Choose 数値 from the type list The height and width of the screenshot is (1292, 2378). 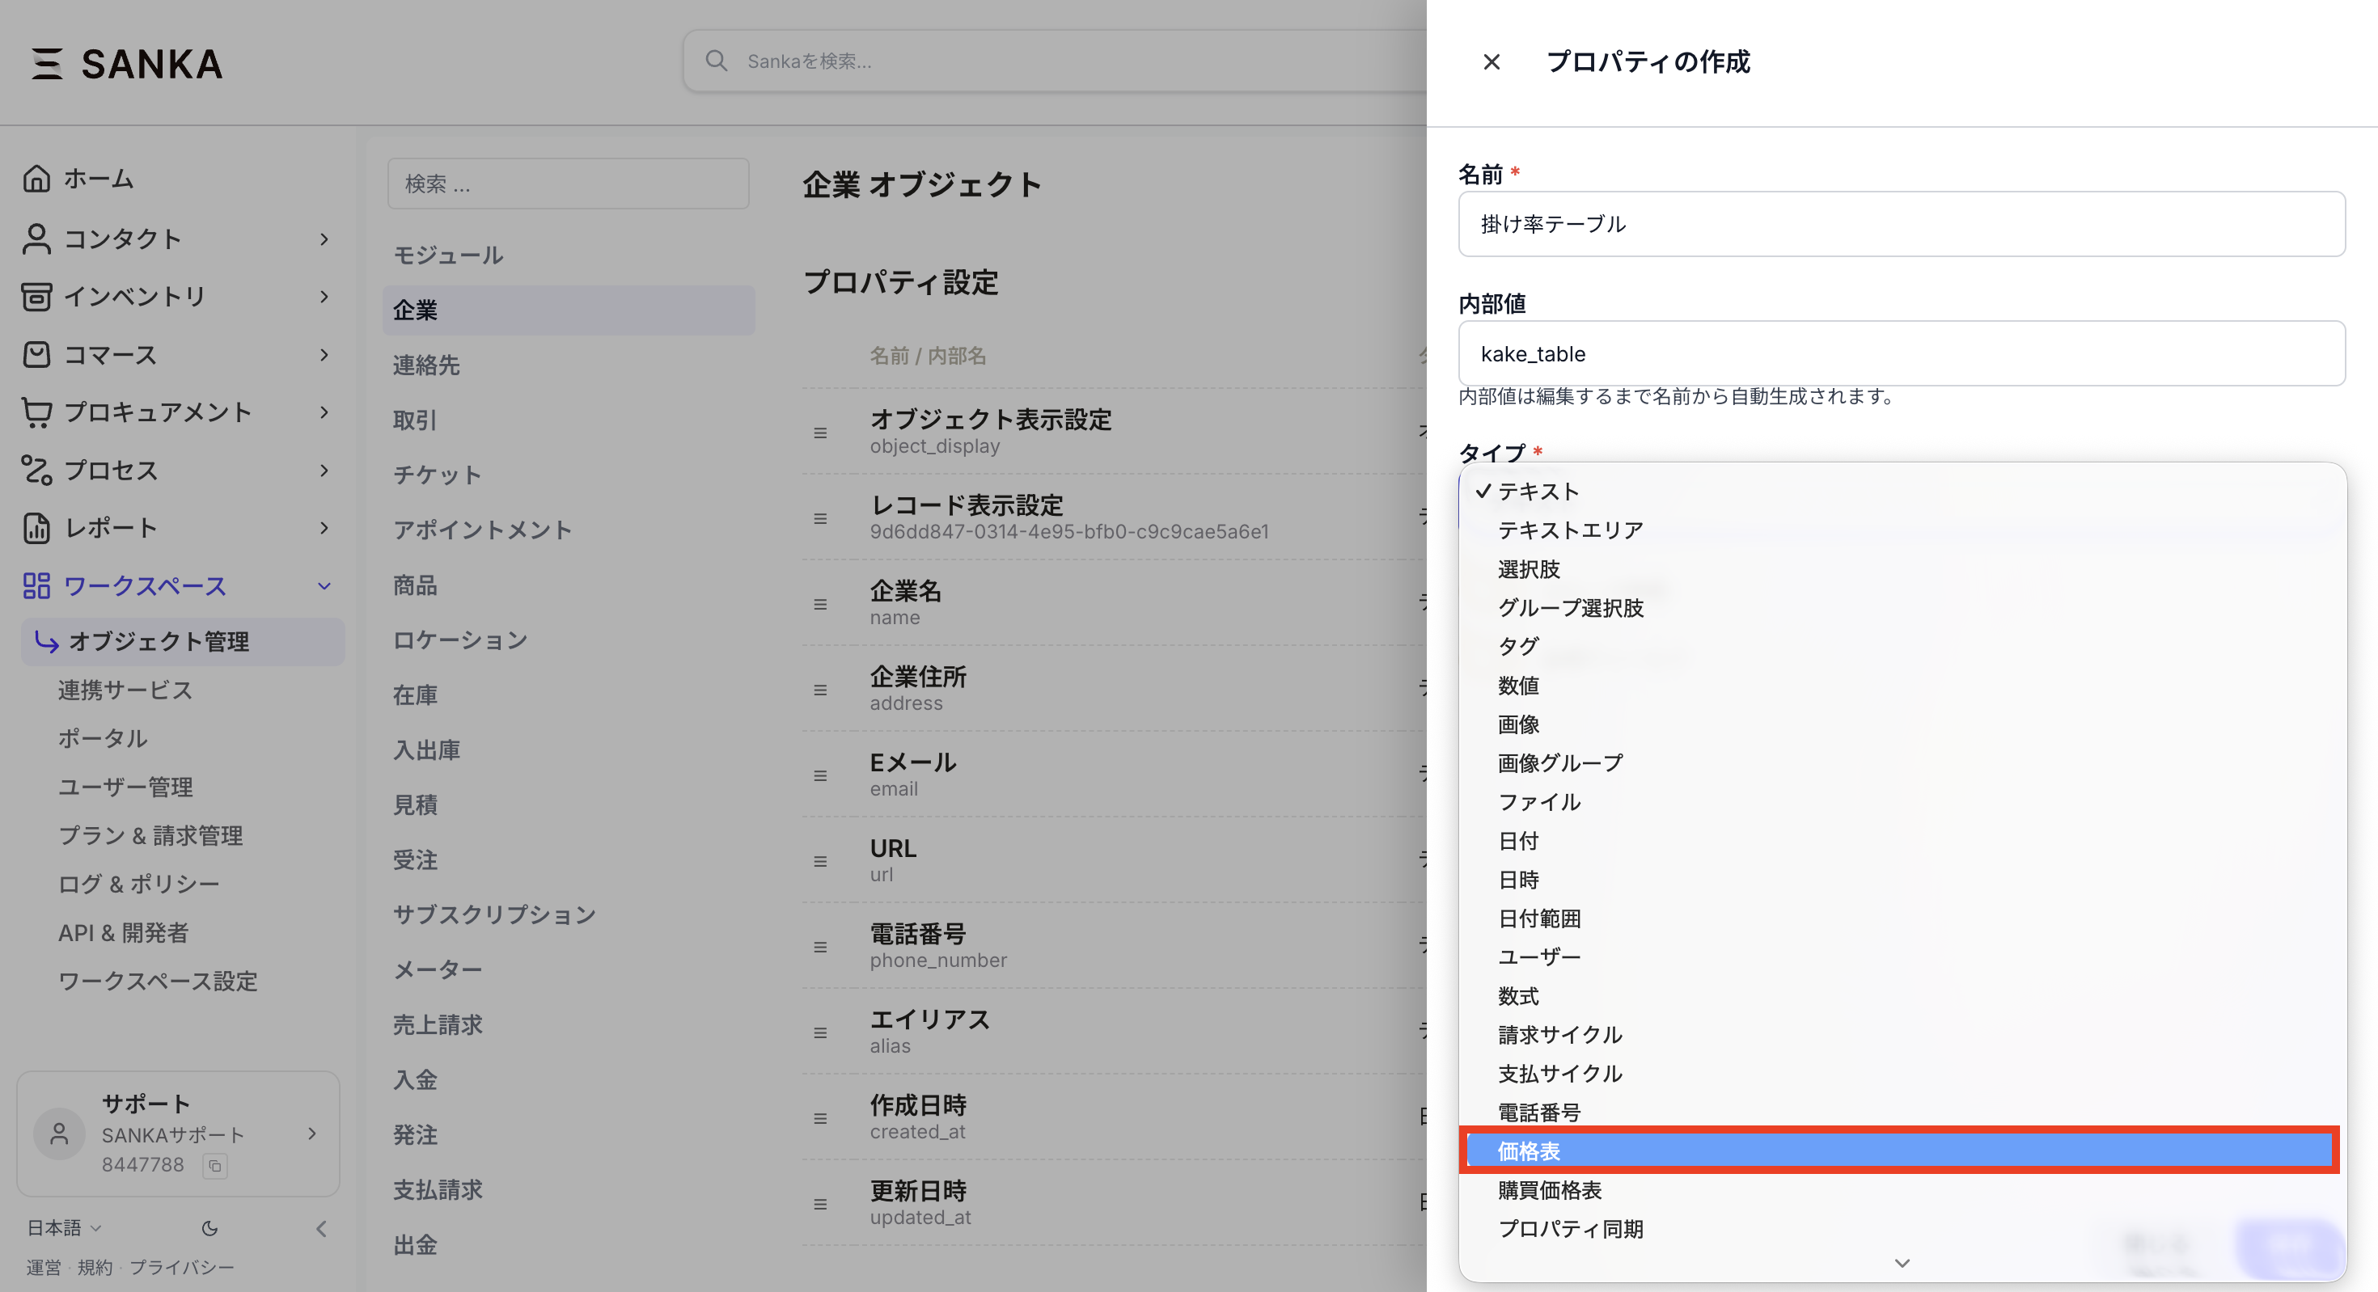point(1518,686)
